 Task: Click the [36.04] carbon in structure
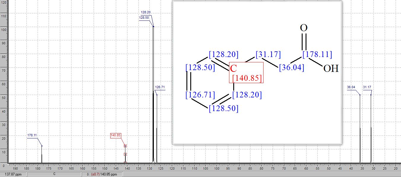click(292, 67)
